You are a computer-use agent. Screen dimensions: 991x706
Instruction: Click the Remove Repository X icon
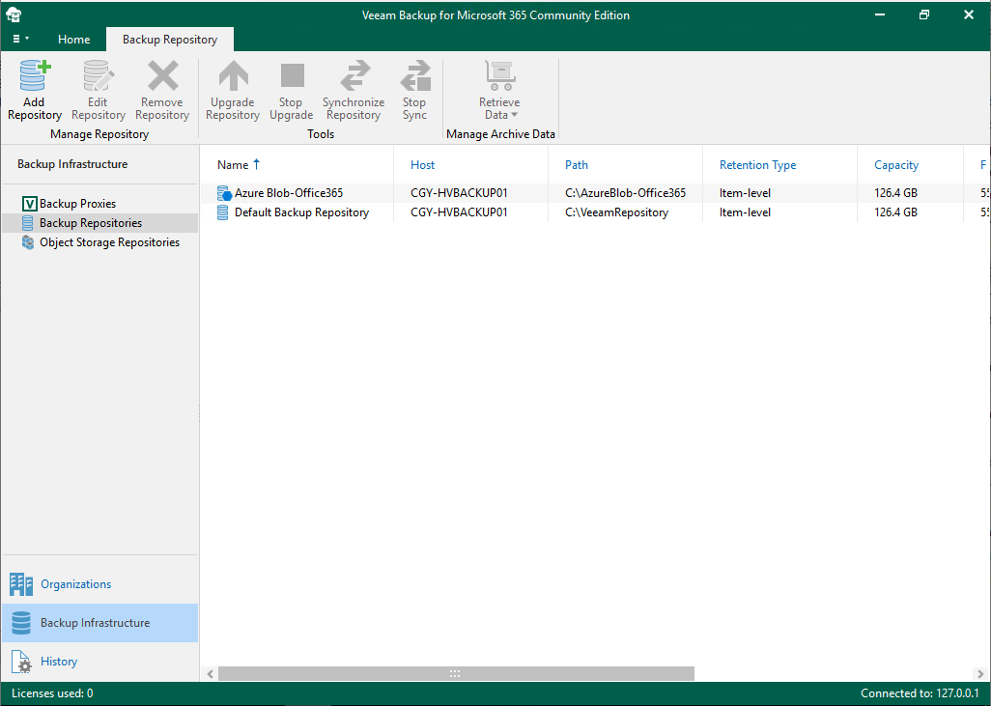163,76
